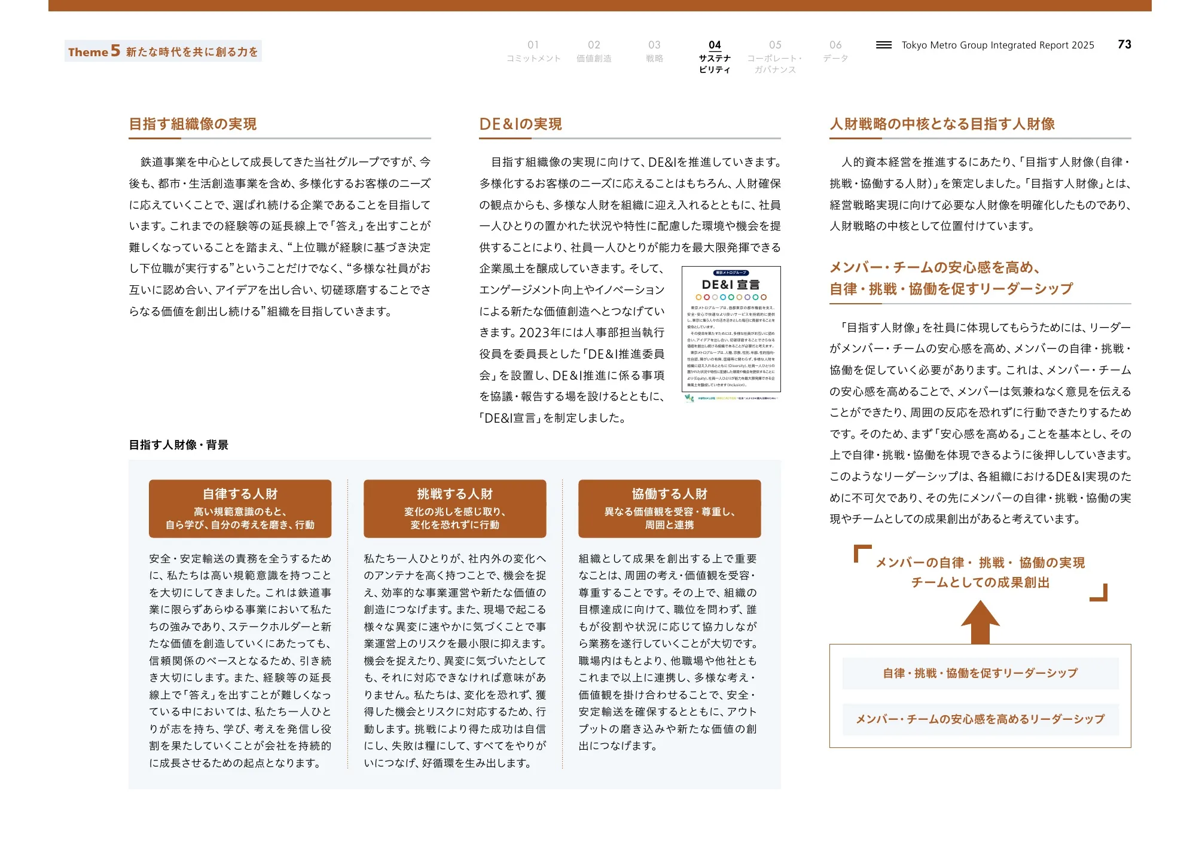Image resolution: width=1196 pixels, height=846 pixels.
Task: Click the 目指す組織像の実現 heading
Action: tap(193, 124)
